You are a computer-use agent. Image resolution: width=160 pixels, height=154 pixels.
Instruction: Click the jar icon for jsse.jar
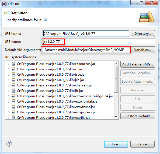(13, 75)
